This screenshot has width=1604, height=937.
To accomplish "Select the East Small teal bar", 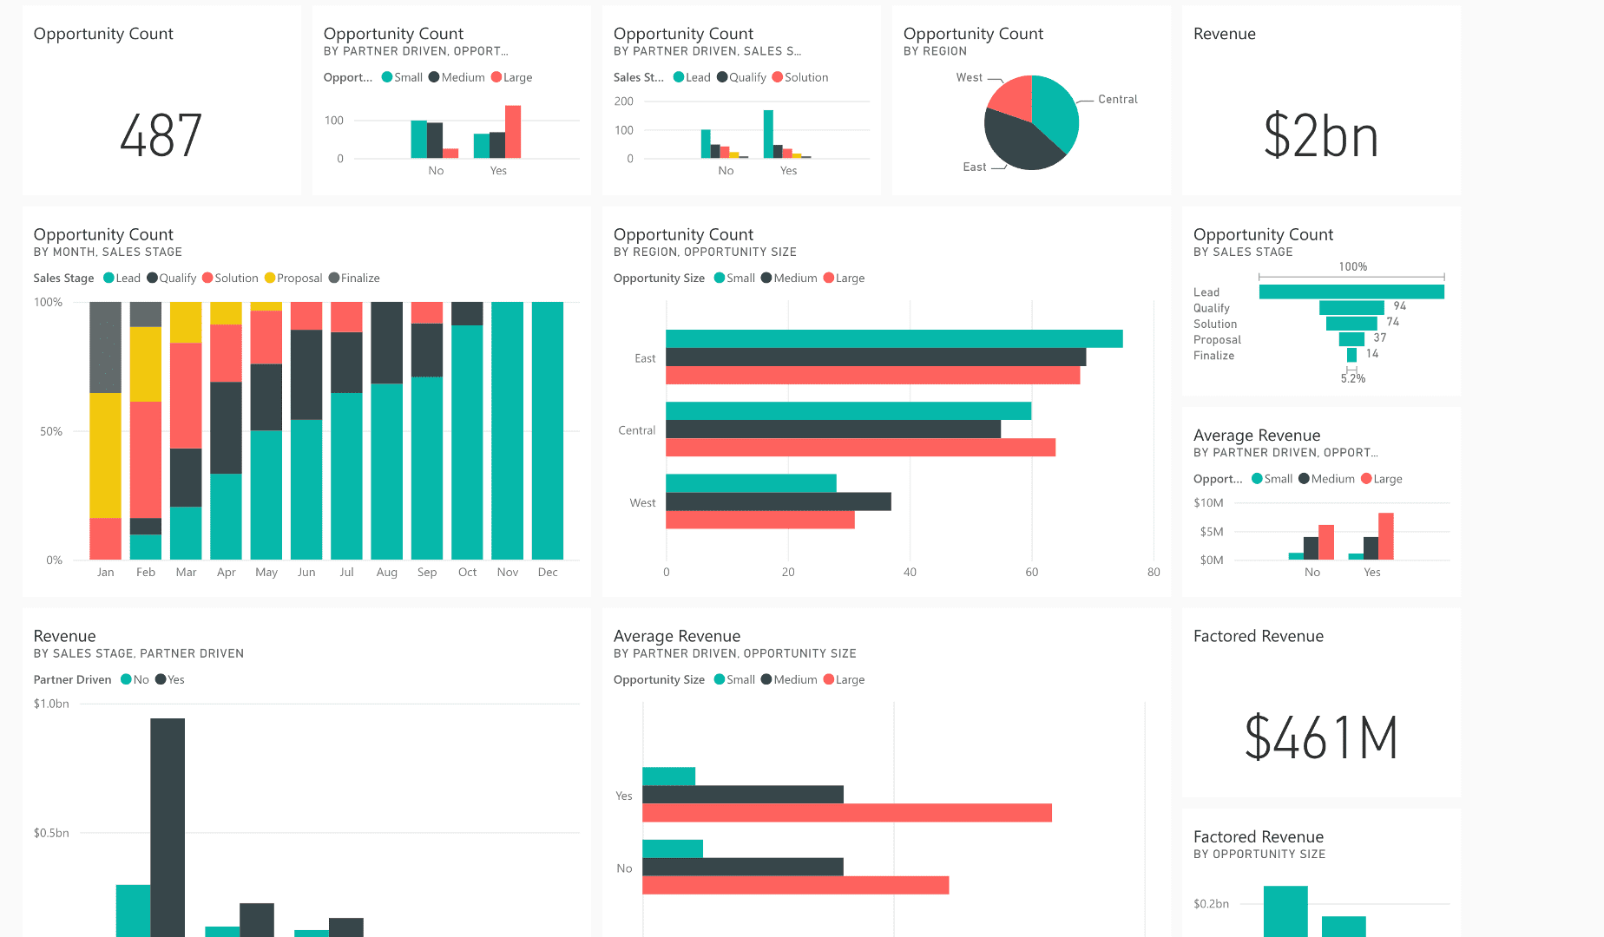I will 894,338.
